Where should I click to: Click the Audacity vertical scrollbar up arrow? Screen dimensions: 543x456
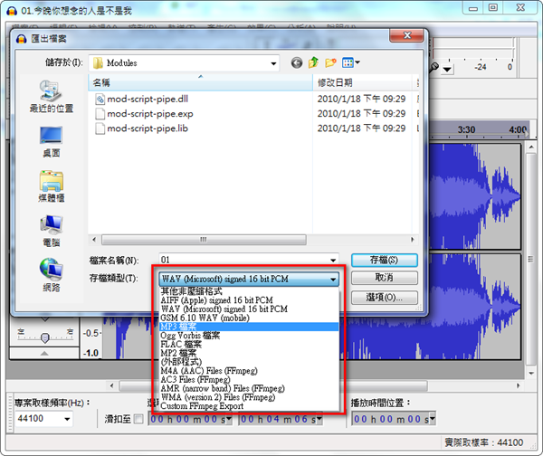[x=531, y=147]
